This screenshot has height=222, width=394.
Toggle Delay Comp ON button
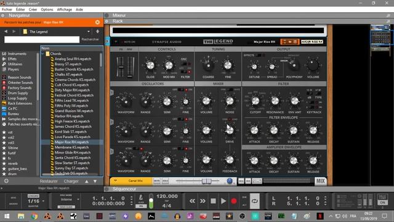[x=382, y=202]
